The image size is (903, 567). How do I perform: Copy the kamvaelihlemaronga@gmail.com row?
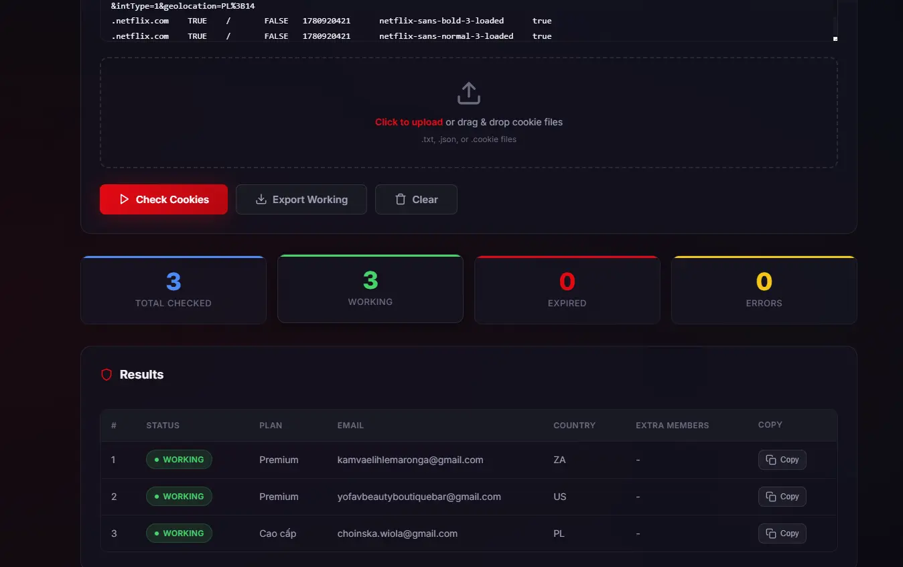[782, 460]
